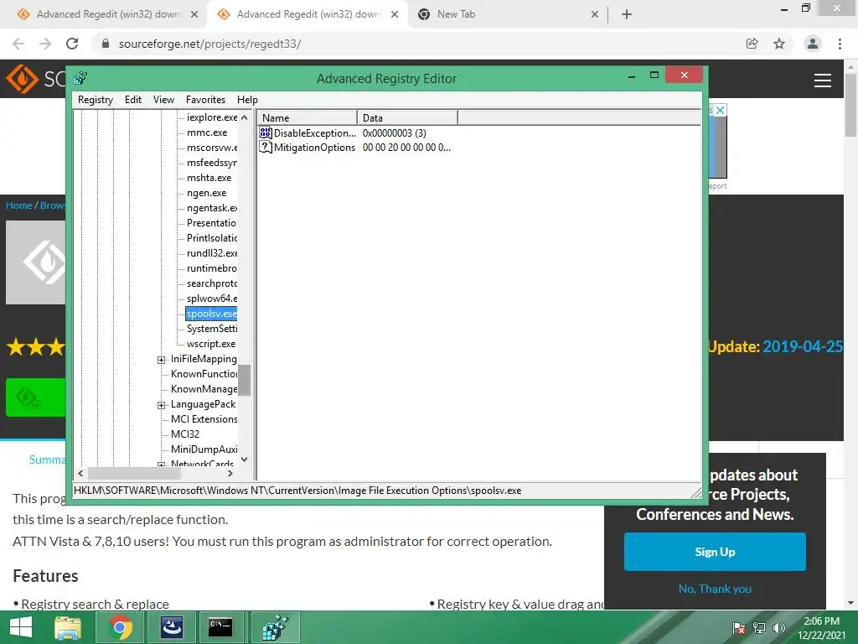The image size is (858, 644).
Task: Click the tree pane scroll left arrow
Action: point(80,473)
